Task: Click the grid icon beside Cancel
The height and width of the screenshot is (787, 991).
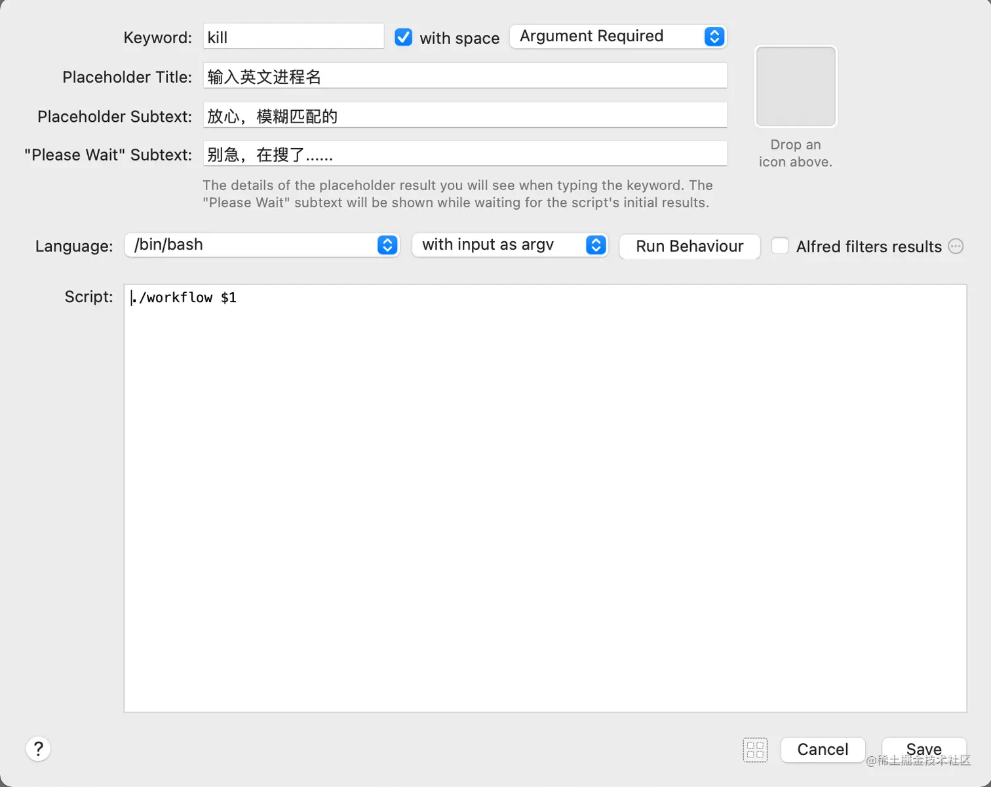Action: [755, 750]
